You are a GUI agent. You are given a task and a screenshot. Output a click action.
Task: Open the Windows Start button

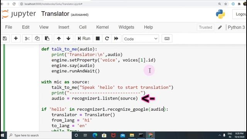click(x=2, y=136)
